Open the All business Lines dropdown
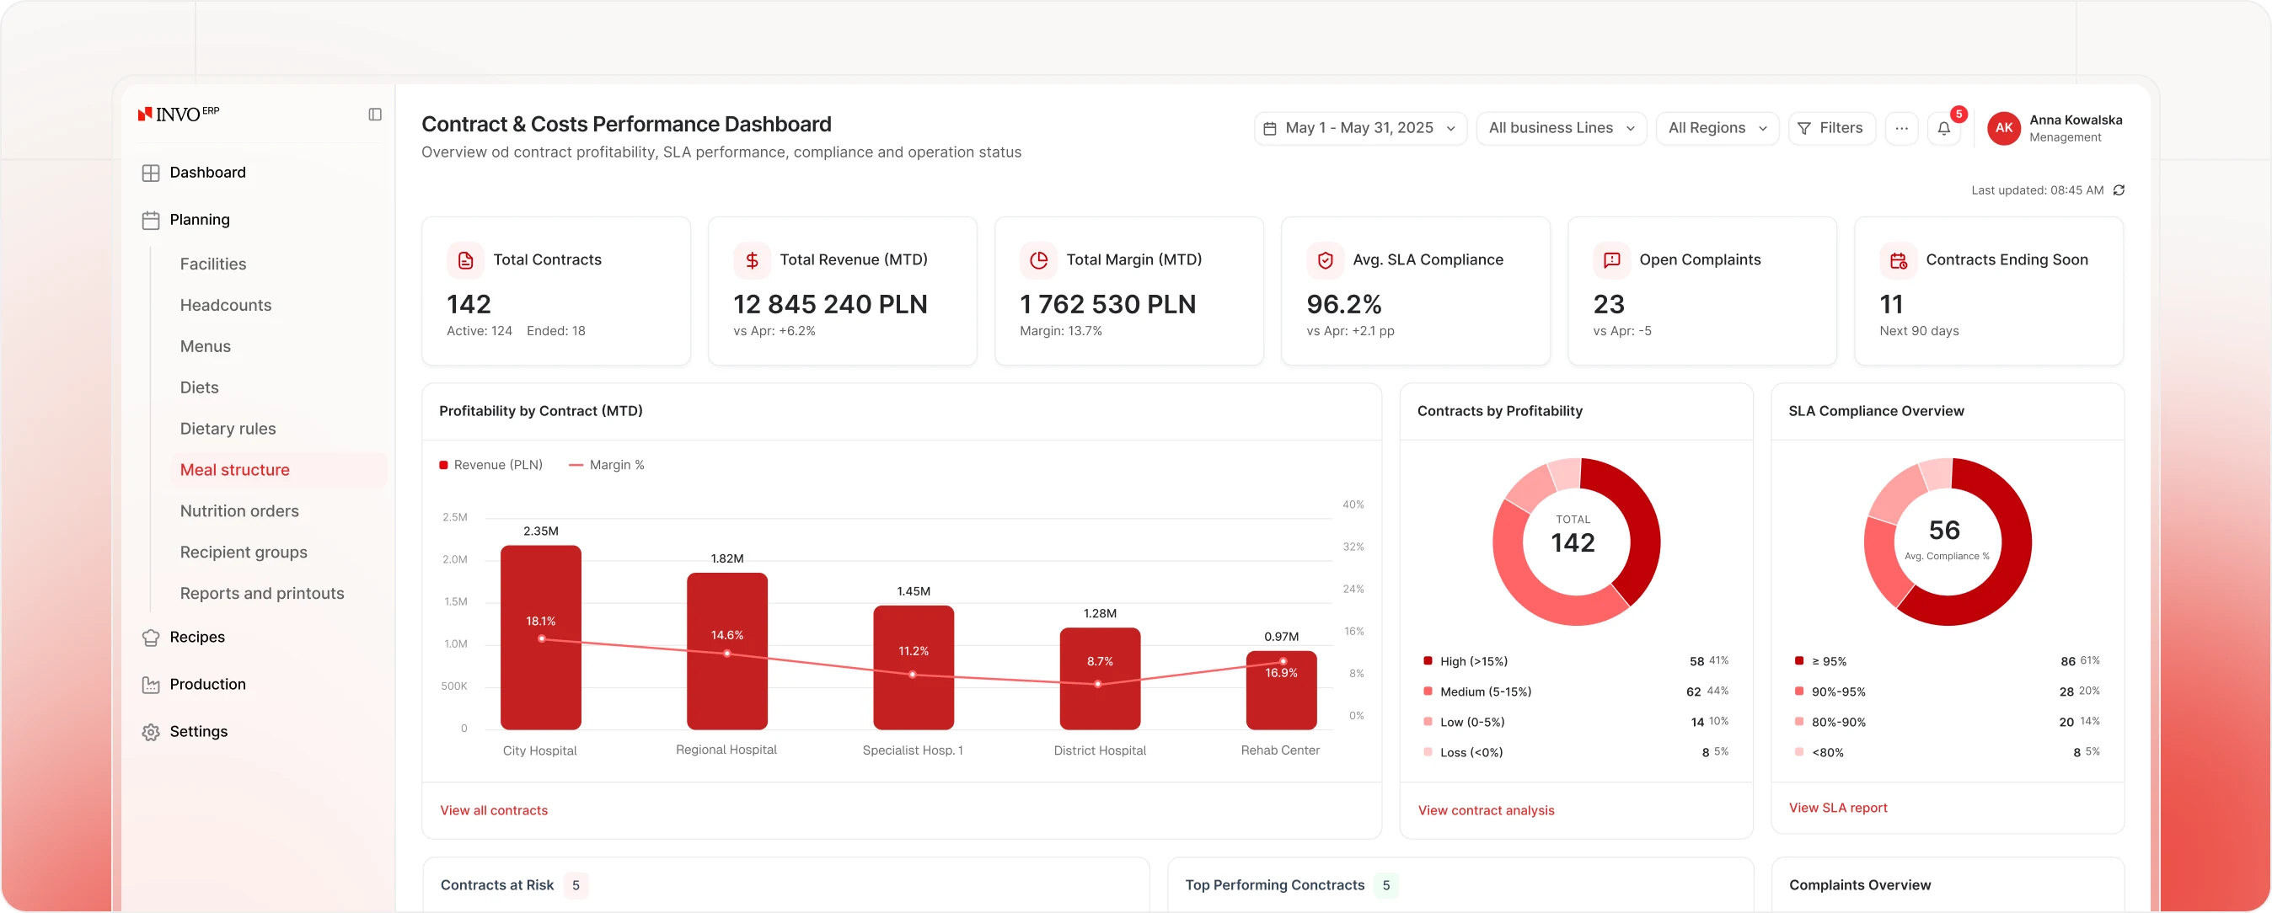This screenshot has height=913, width=2272. (x=1561, y=129)
